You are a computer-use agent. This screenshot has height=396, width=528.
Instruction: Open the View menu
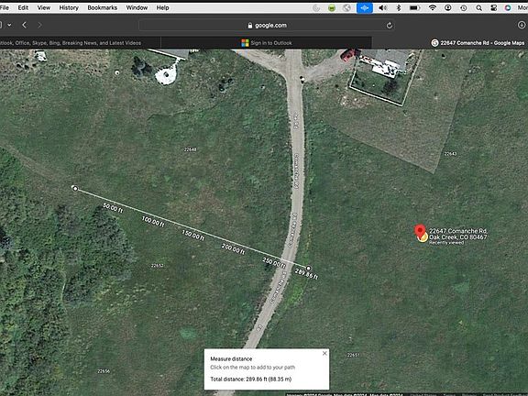coord(44,7)
